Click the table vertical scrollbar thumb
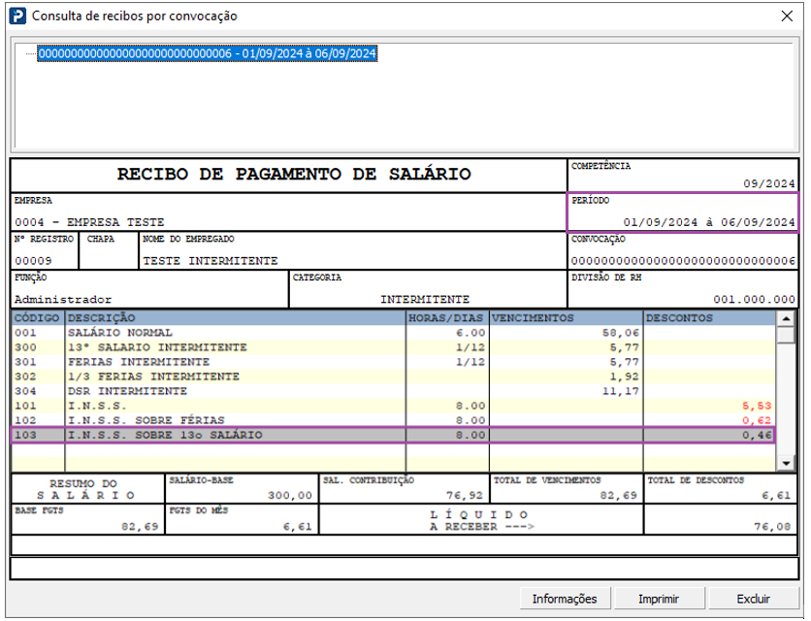This screenshot has width=811, height=621. click(x=786, y=335)
